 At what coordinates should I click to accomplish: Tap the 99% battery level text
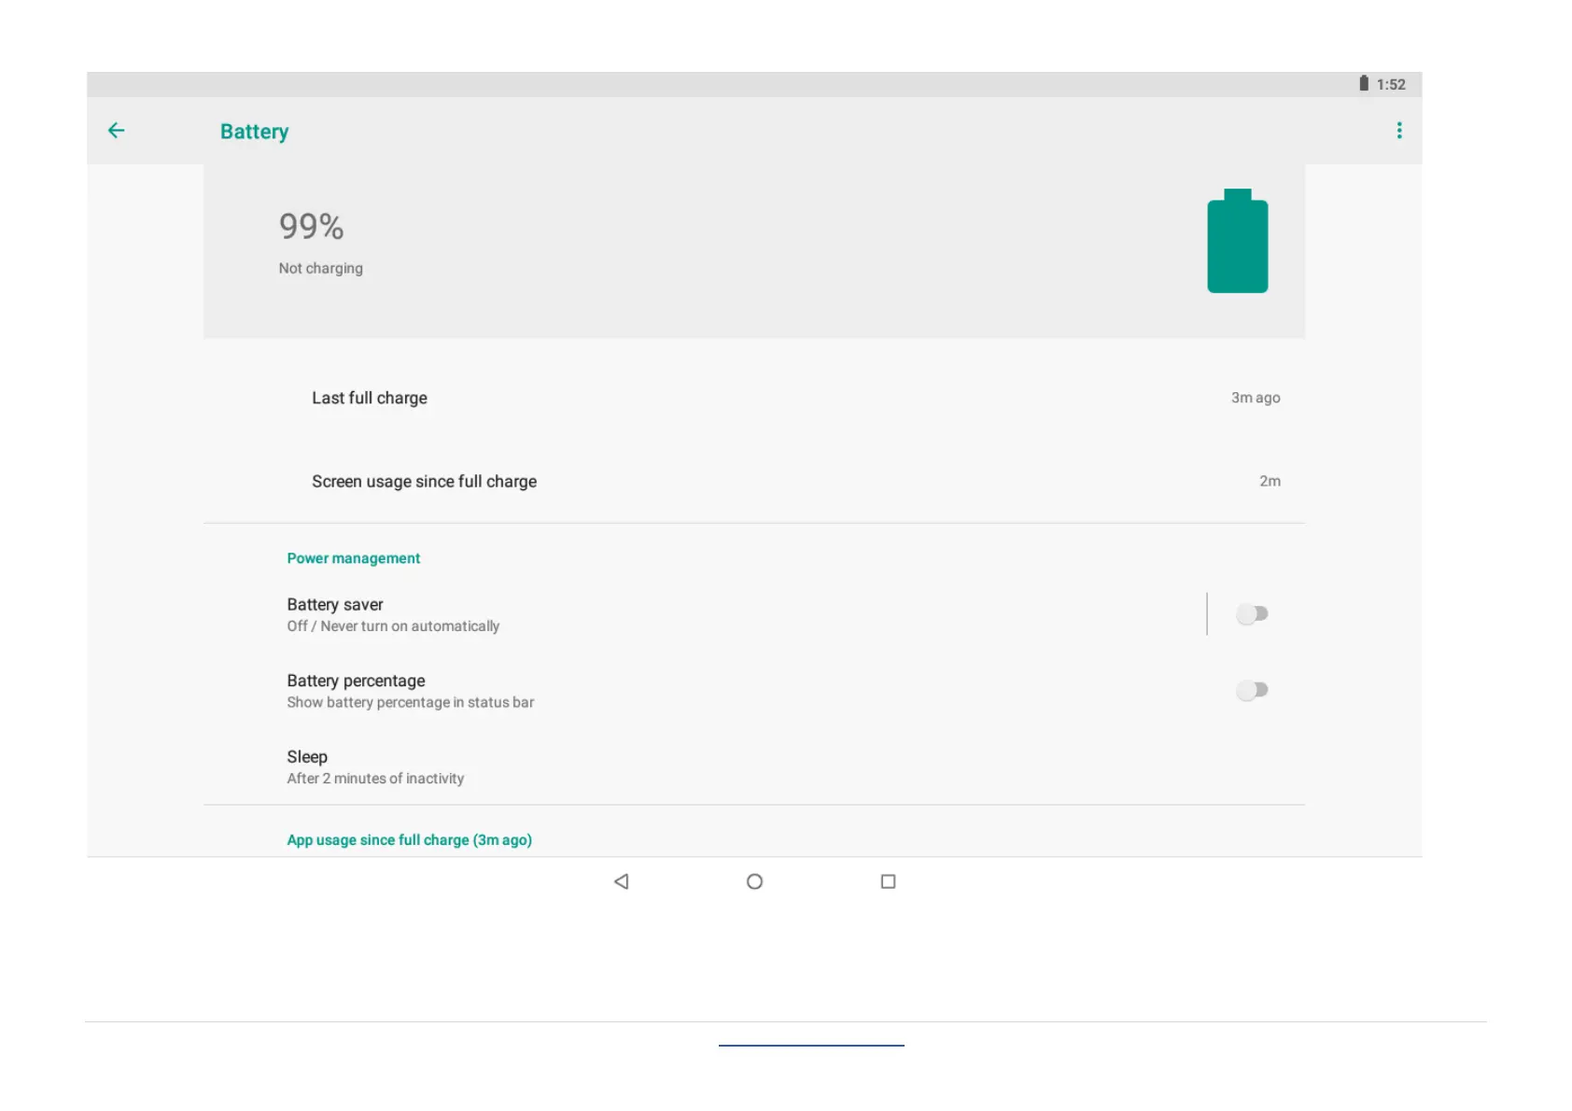(311, 226)
